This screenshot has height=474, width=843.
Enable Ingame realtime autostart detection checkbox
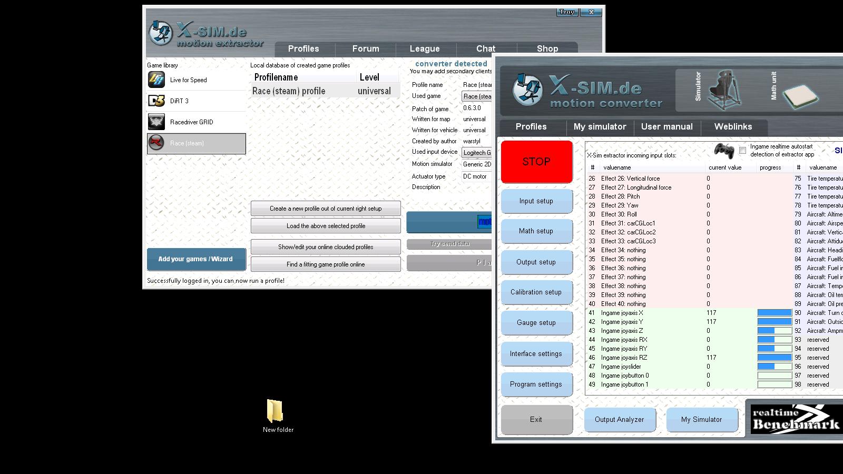coord(742,151)
